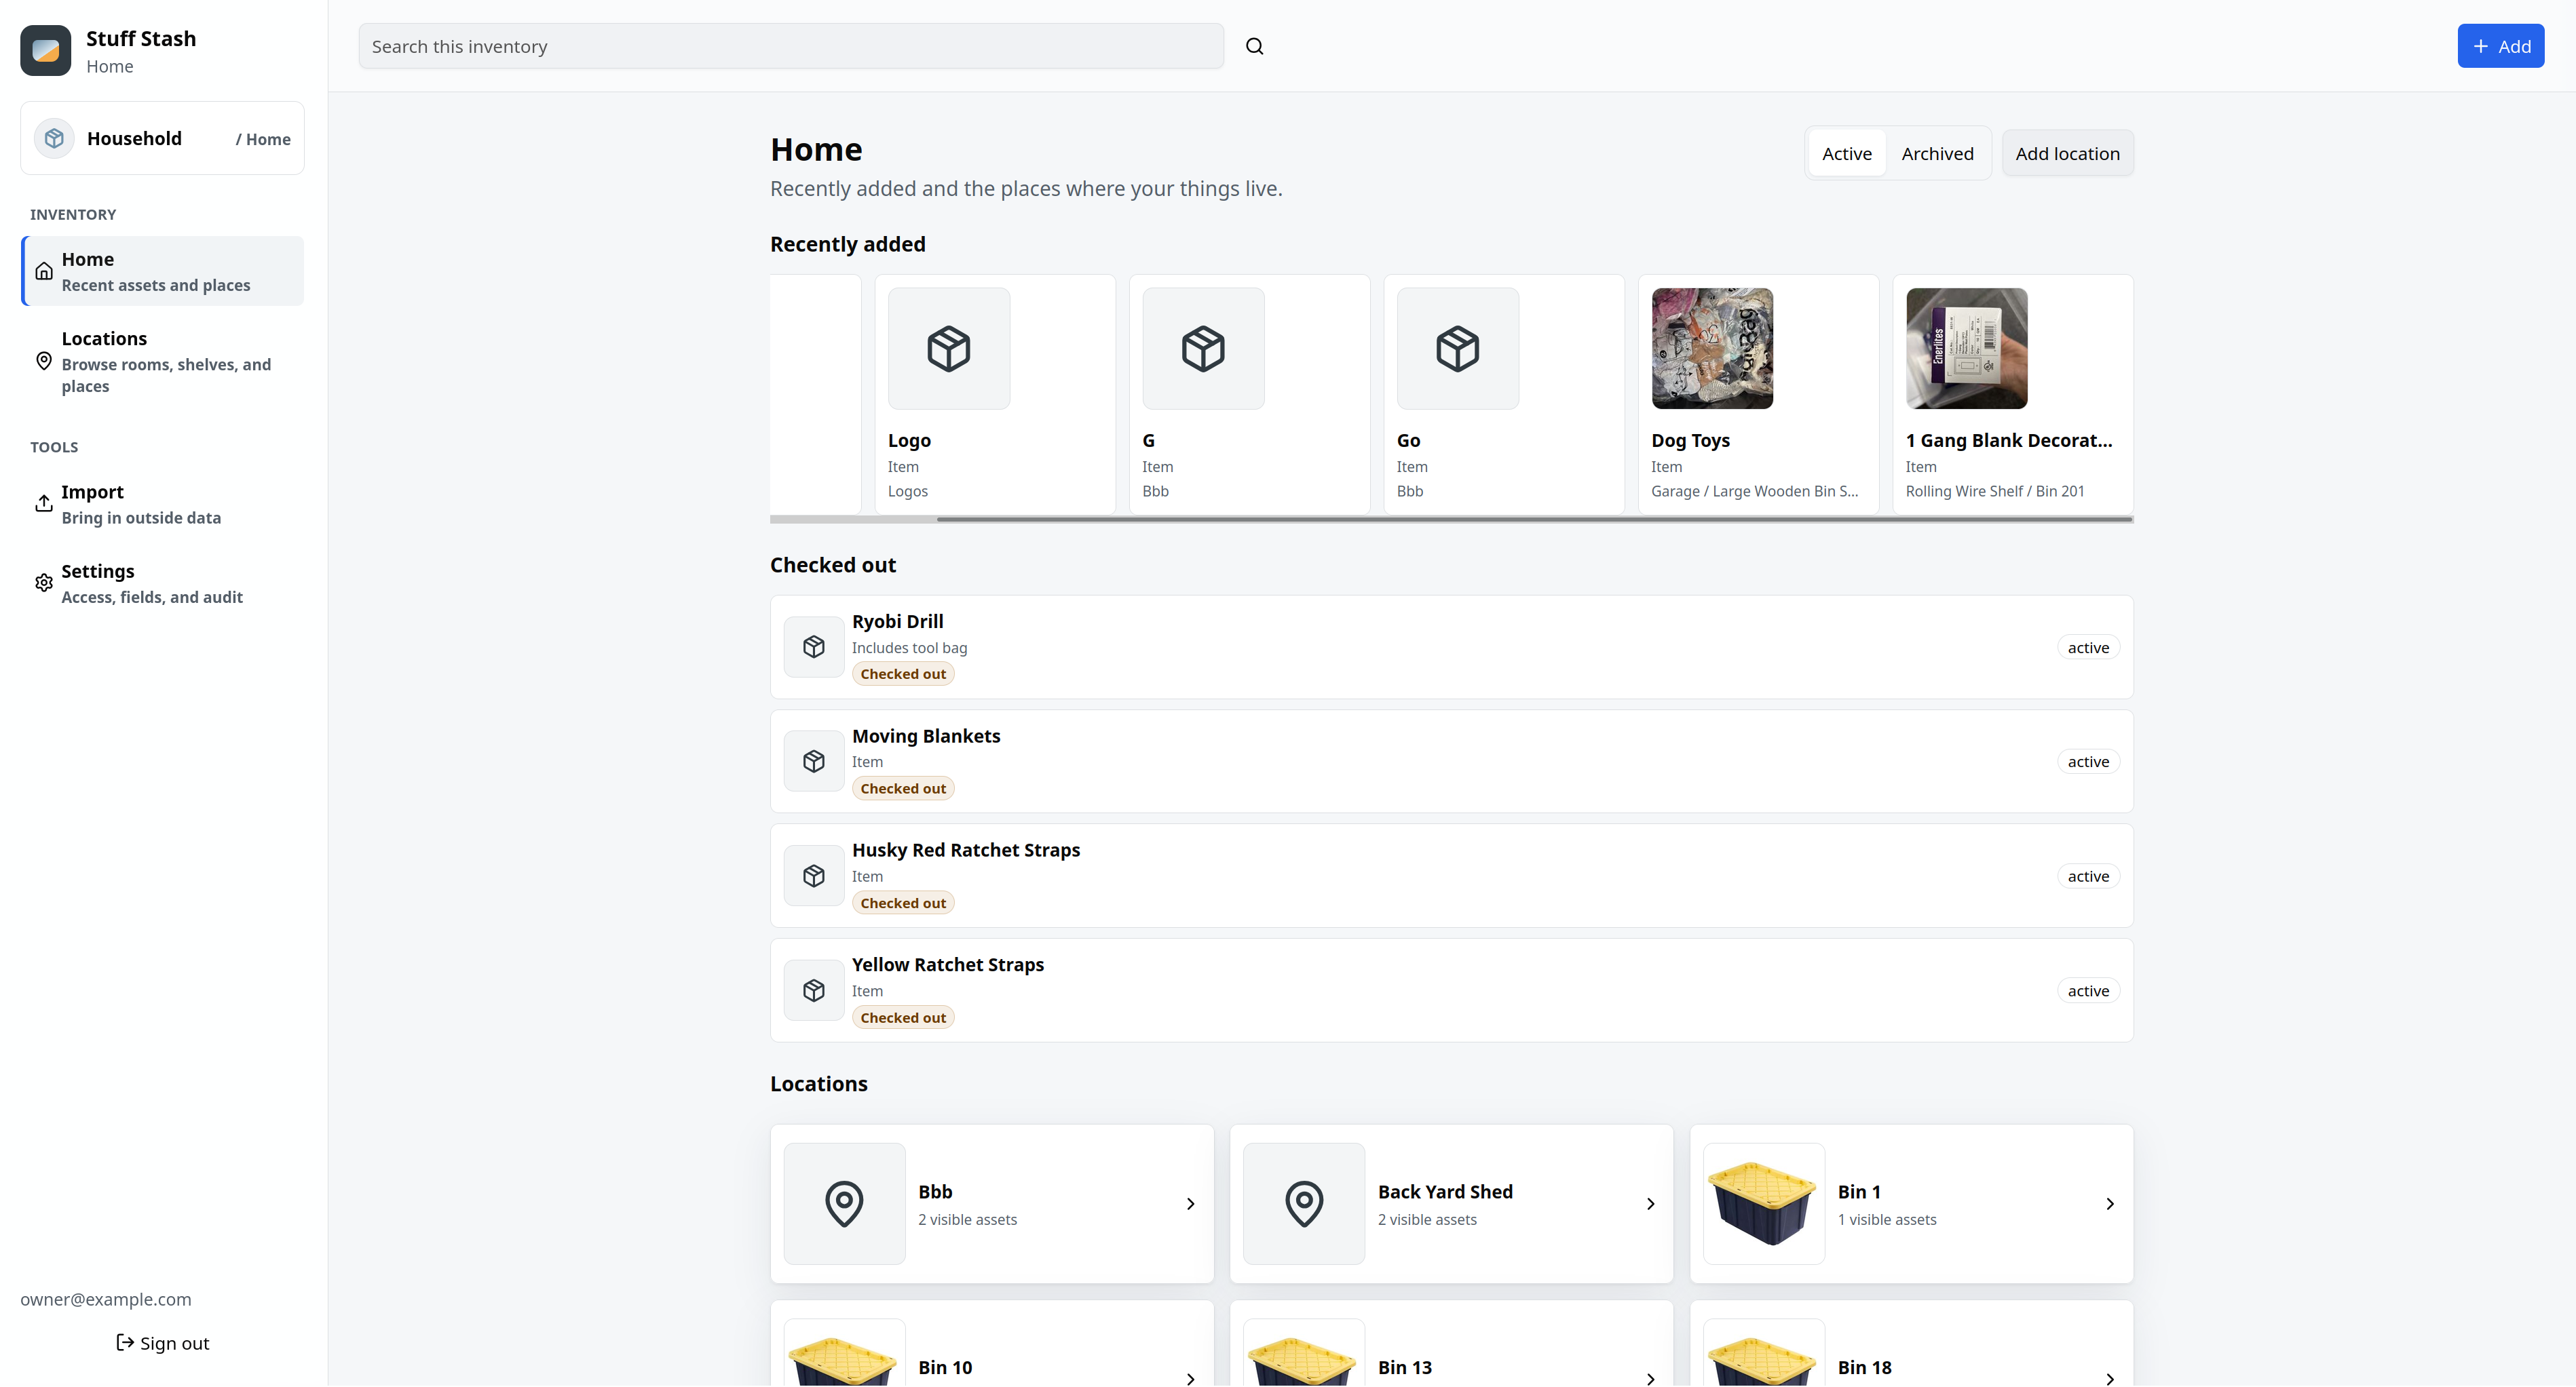This screenshot has height=1387, width=2576.
Task: Click the Yellow Ratchet Straps cube icon
Action: [814, 990]
